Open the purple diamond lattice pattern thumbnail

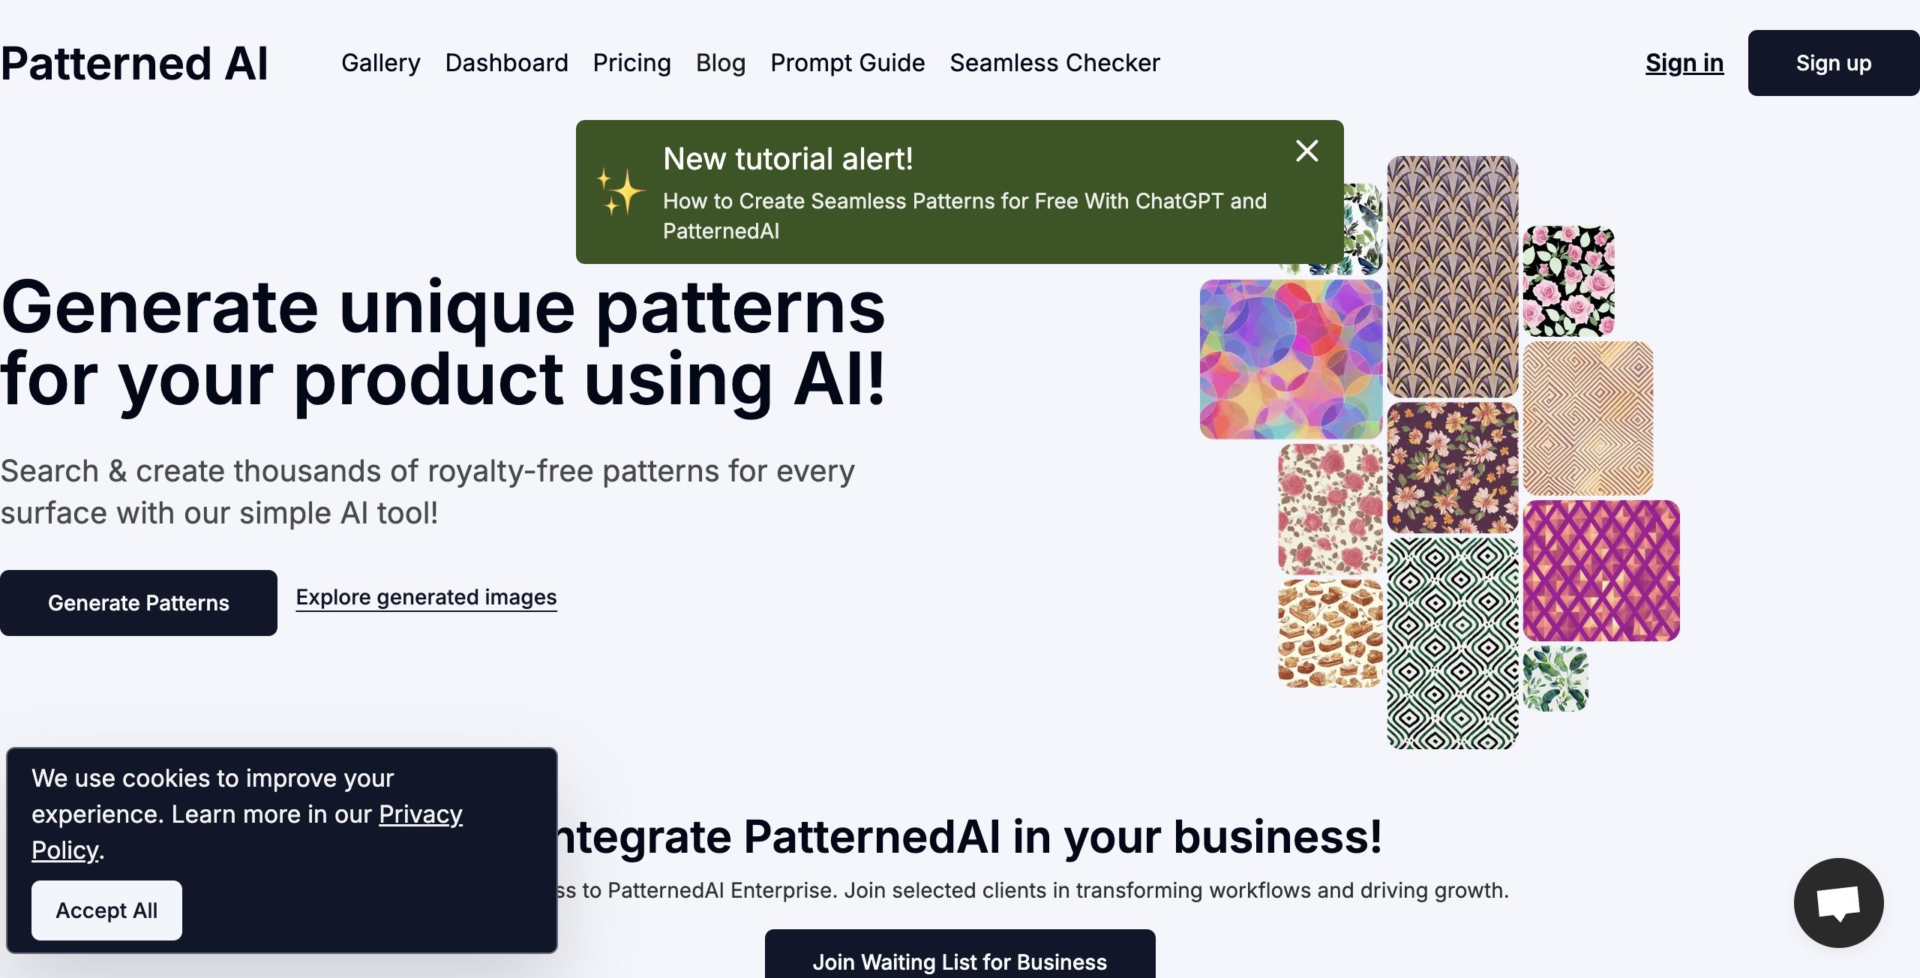click(1600, 571)
